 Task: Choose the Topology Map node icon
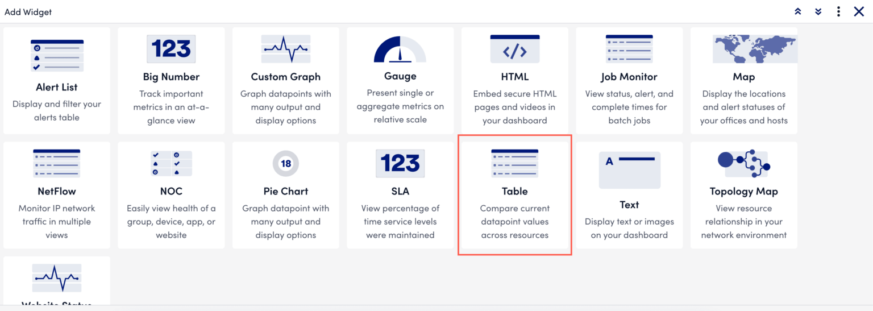(743, 163)
